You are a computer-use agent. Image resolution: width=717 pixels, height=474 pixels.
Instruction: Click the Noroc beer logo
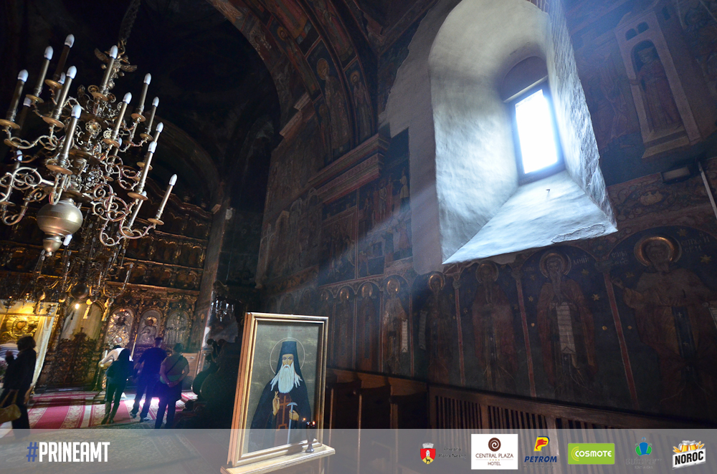[688, 453]
